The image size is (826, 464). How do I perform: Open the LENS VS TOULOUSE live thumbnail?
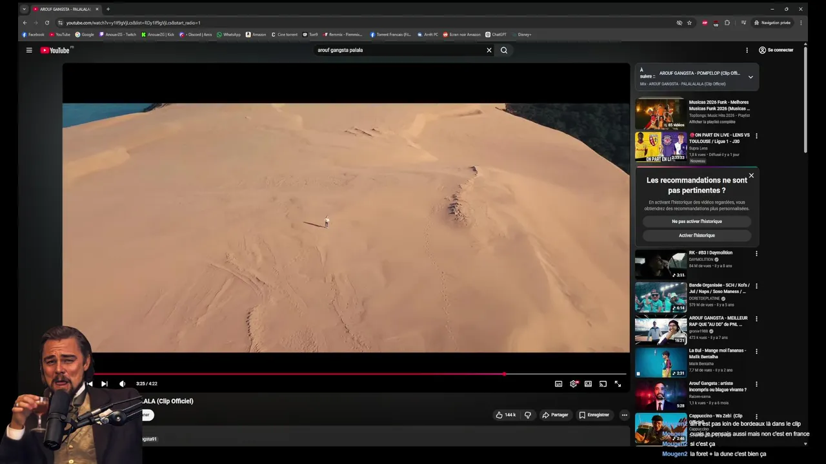point(661,147)
